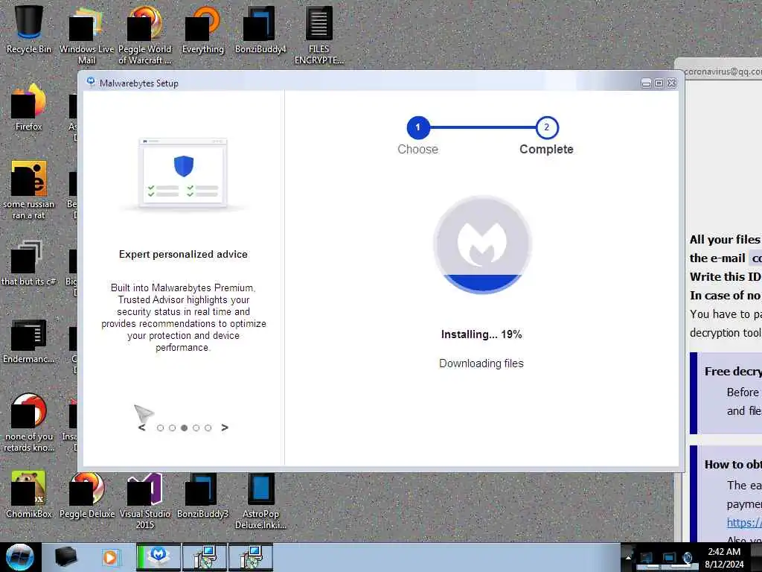Click 'Write this ID' line in ransom note

[725, 277]
